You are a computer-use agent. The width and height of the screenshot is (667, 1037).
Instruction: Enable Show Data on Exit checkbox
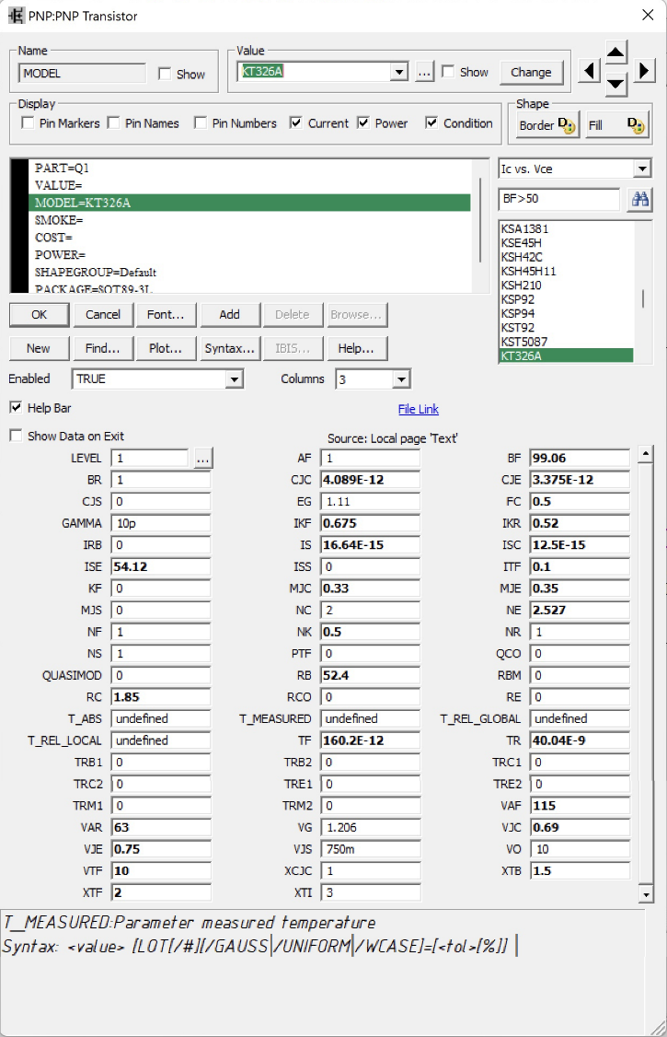point(16,436)
